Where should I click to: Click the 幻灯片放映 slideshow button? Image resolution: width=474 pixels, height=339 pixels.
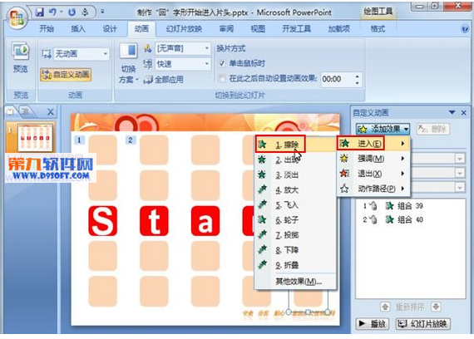pos(423,324)
